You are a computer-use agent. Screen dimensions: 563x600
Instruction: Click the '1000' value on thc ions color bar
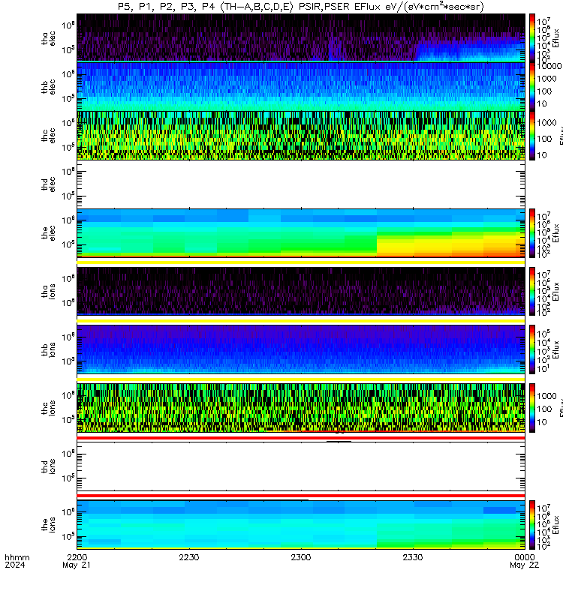pyautogui.click(x=546, y=396)
